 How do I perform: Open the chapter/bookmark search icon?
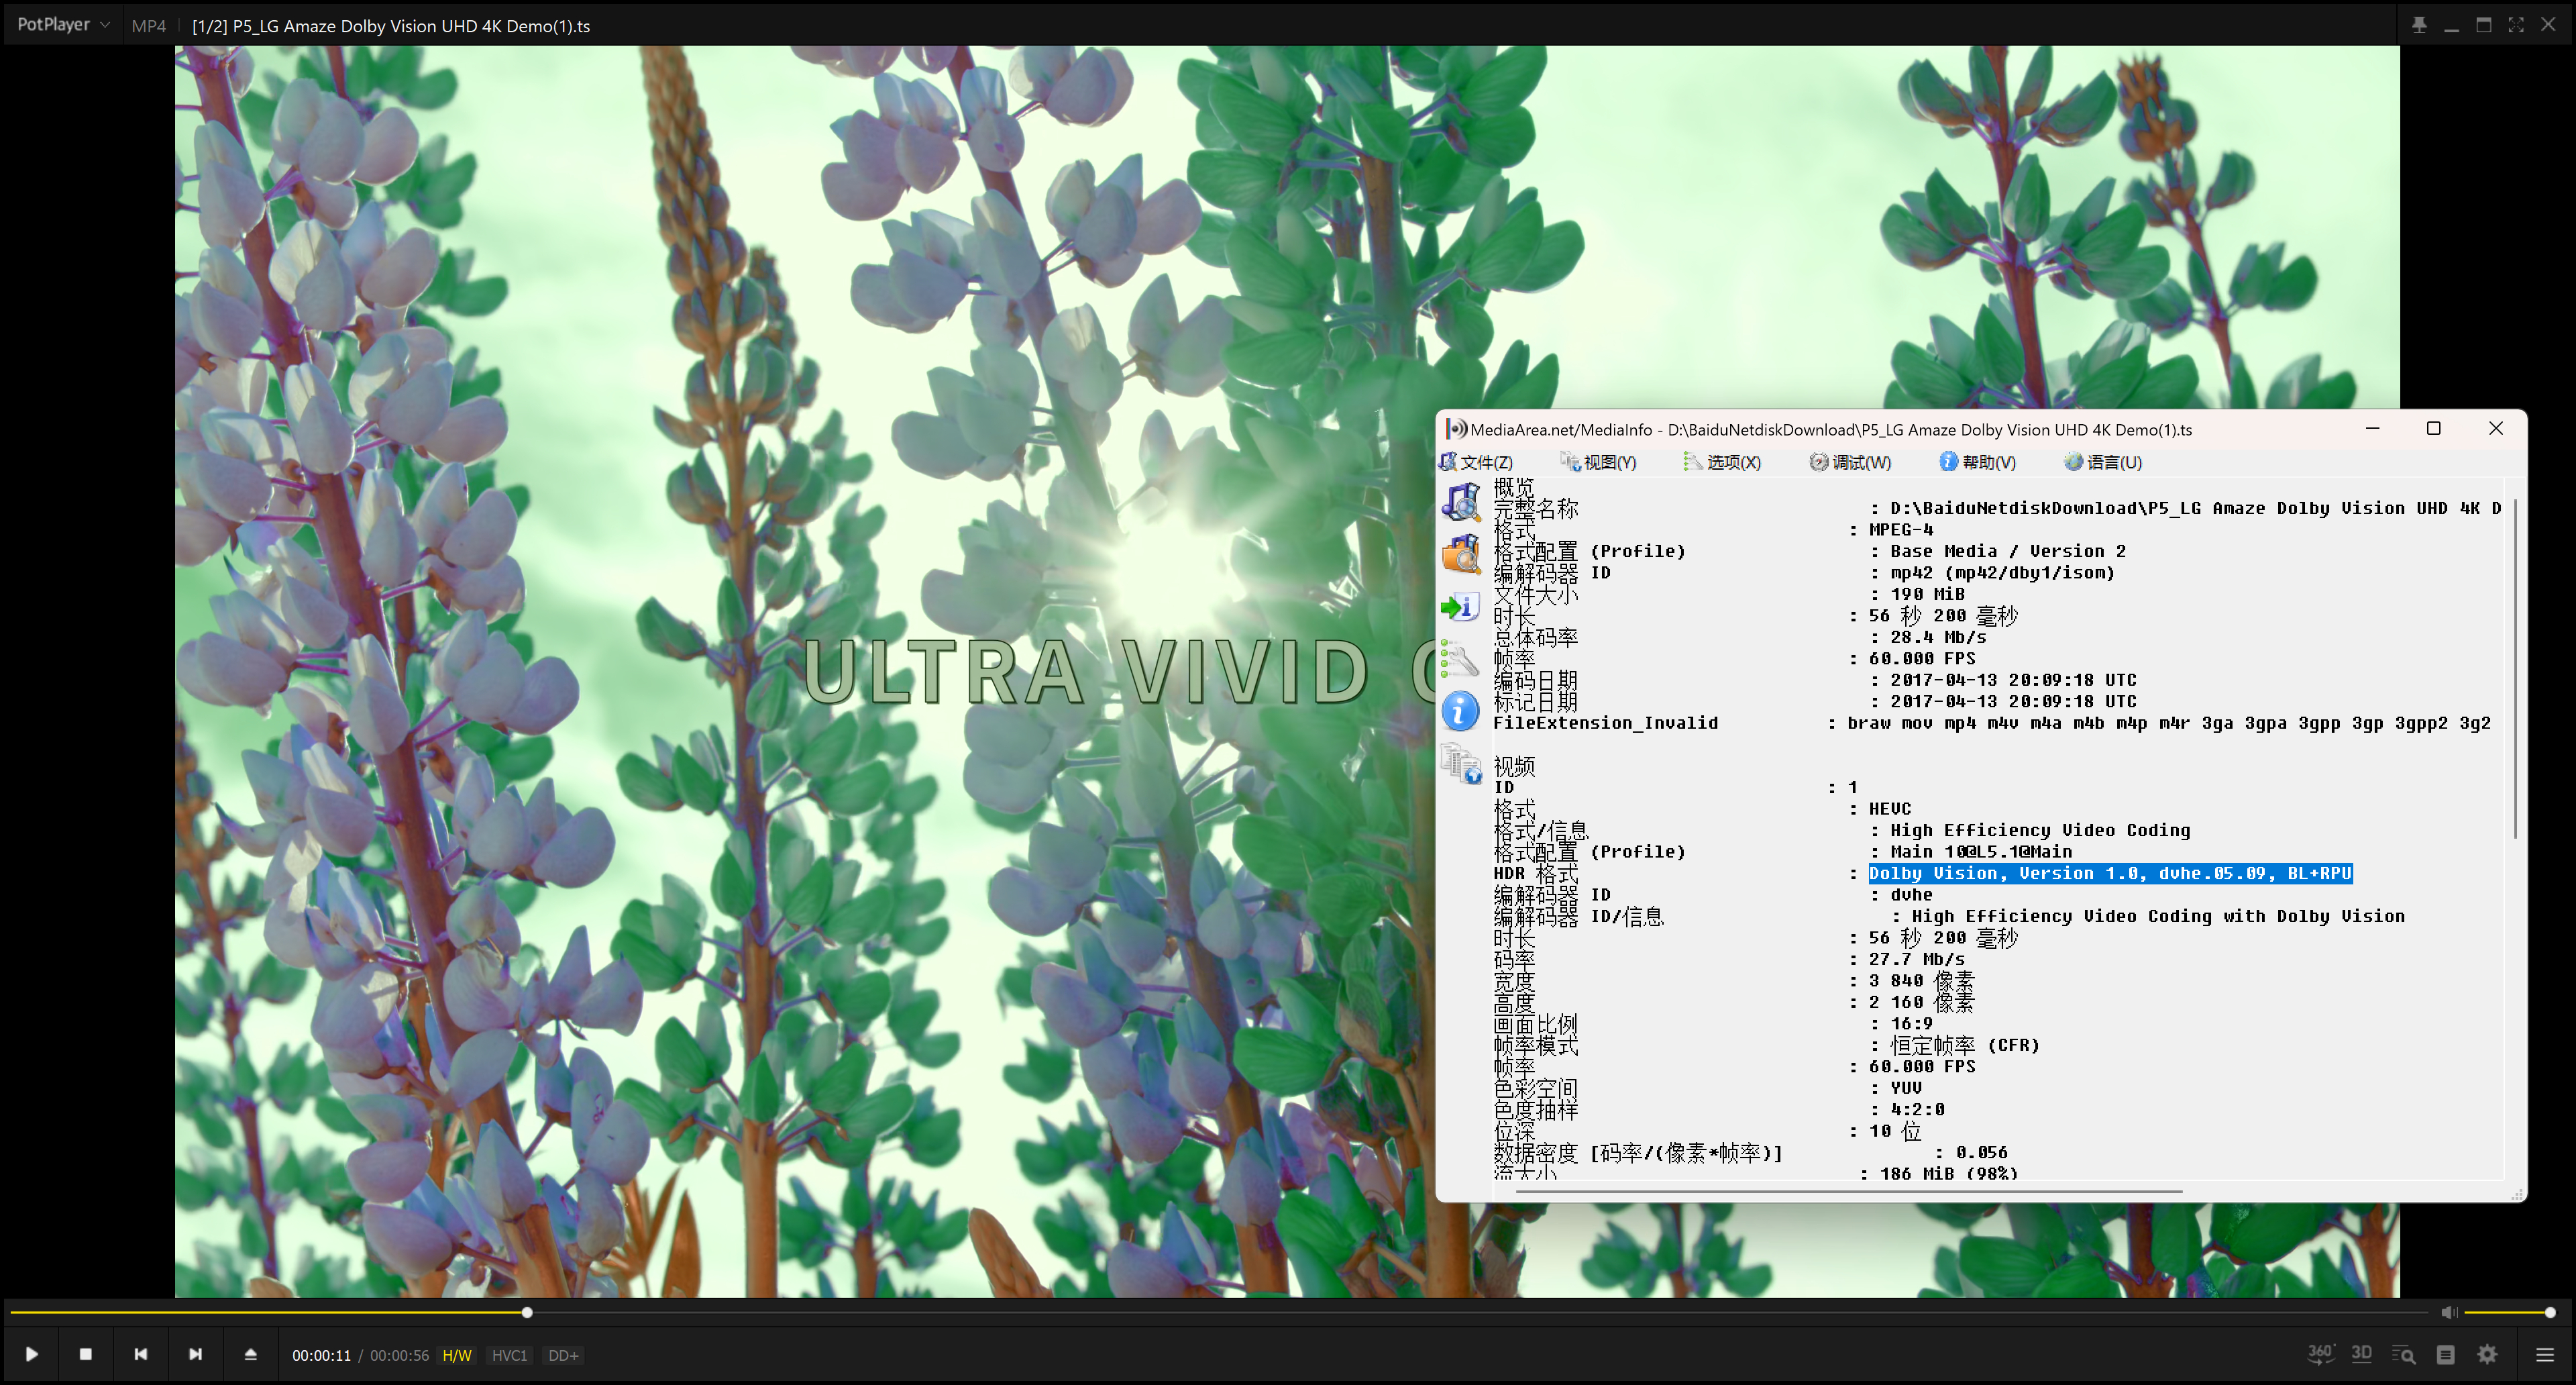pyautogui.click(x=2403, y=1355)
